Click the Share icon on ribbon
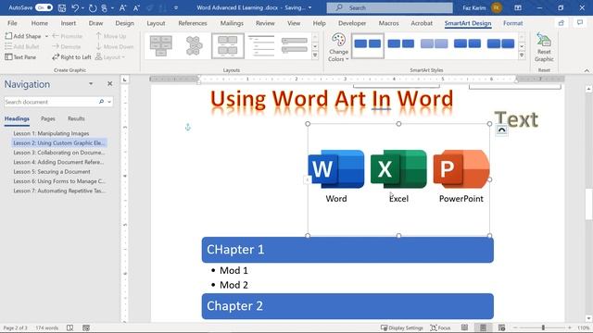 [x=561, y=23]
